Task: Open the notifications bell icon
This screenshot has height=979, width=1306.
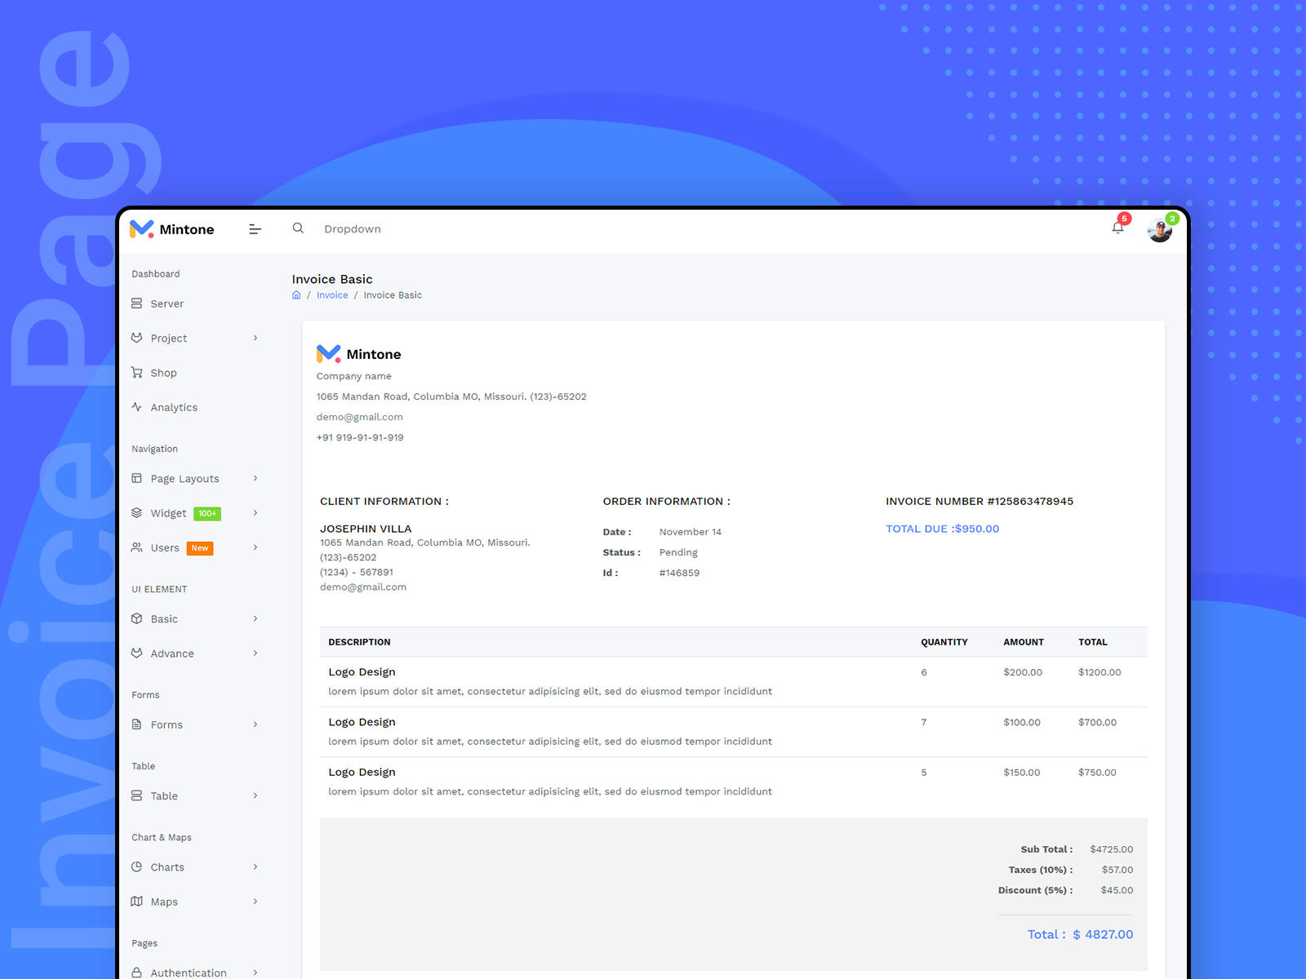Action: point(1117,228)
